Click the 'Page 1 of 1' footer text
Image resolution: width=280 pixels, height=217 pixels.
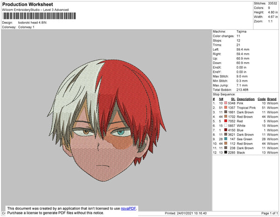pyautogui.click(x=270, y=213)
